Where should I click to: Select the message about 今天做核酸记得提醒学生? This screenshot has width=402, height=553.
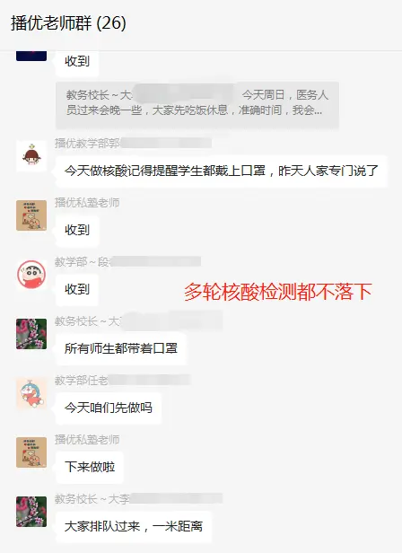pos(221,171)
